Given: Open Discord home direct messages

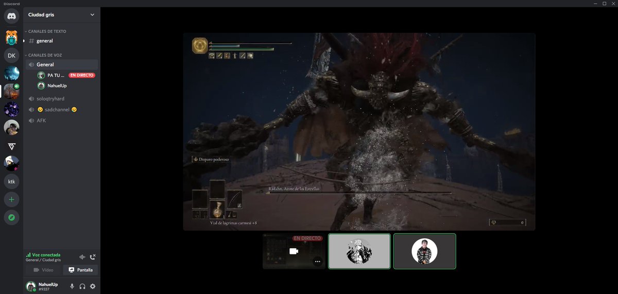Looking at the screenshot, I should (11, 16).
